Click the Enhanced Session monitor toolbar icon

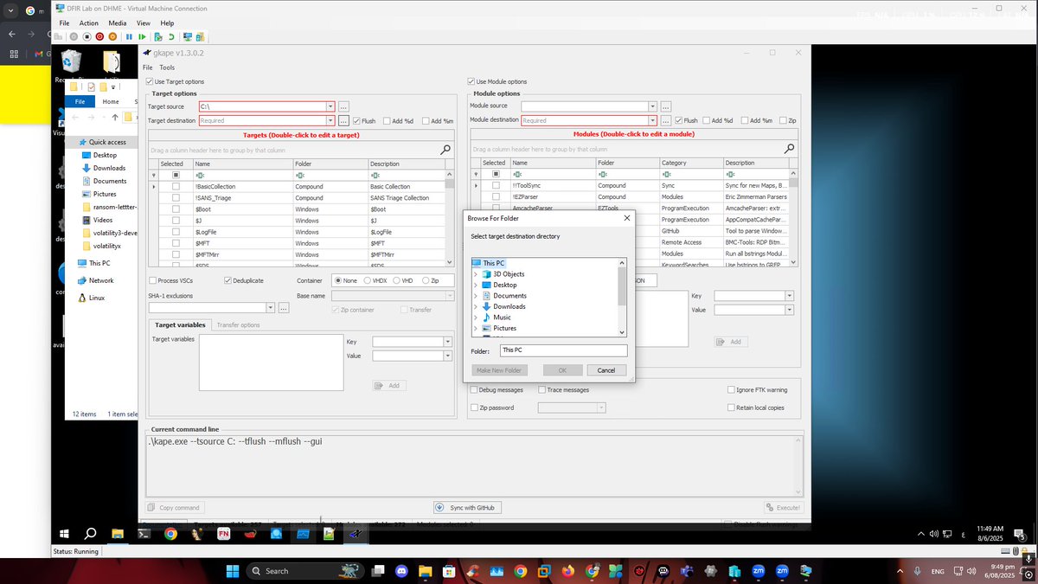coord(188,36)
